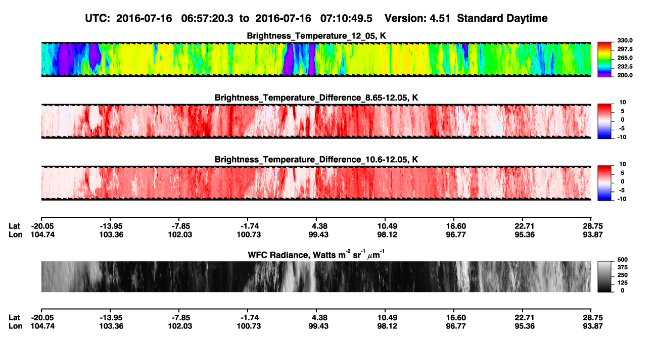The width and height of the screenshot is (657, 337).
Task: Click latitude 10.49 on the bottom axis
Action: click(x=386, y=318)
